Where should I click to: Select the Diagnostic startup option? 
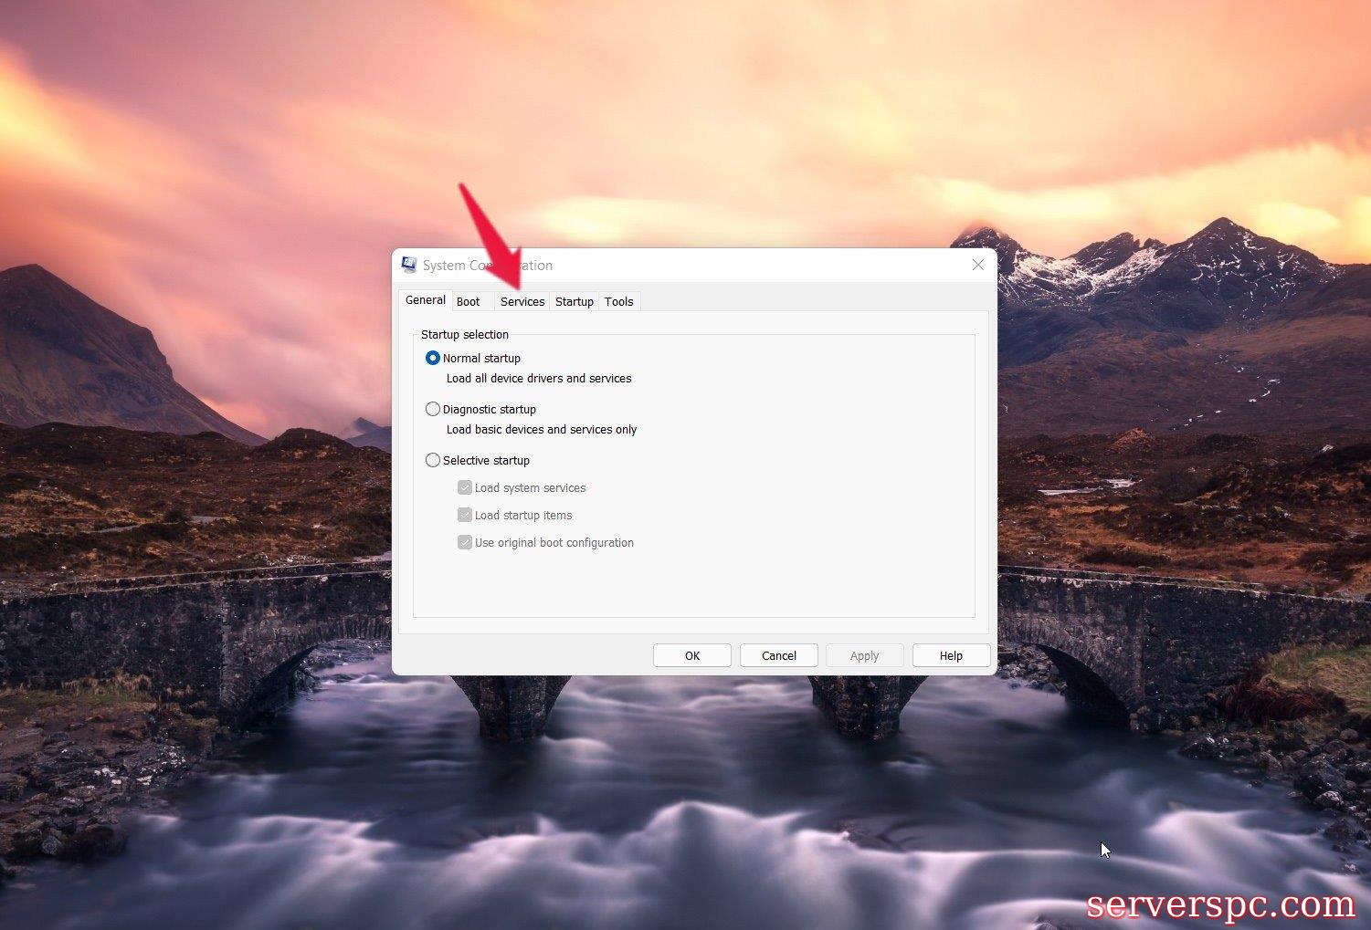[x=433, y=409]
